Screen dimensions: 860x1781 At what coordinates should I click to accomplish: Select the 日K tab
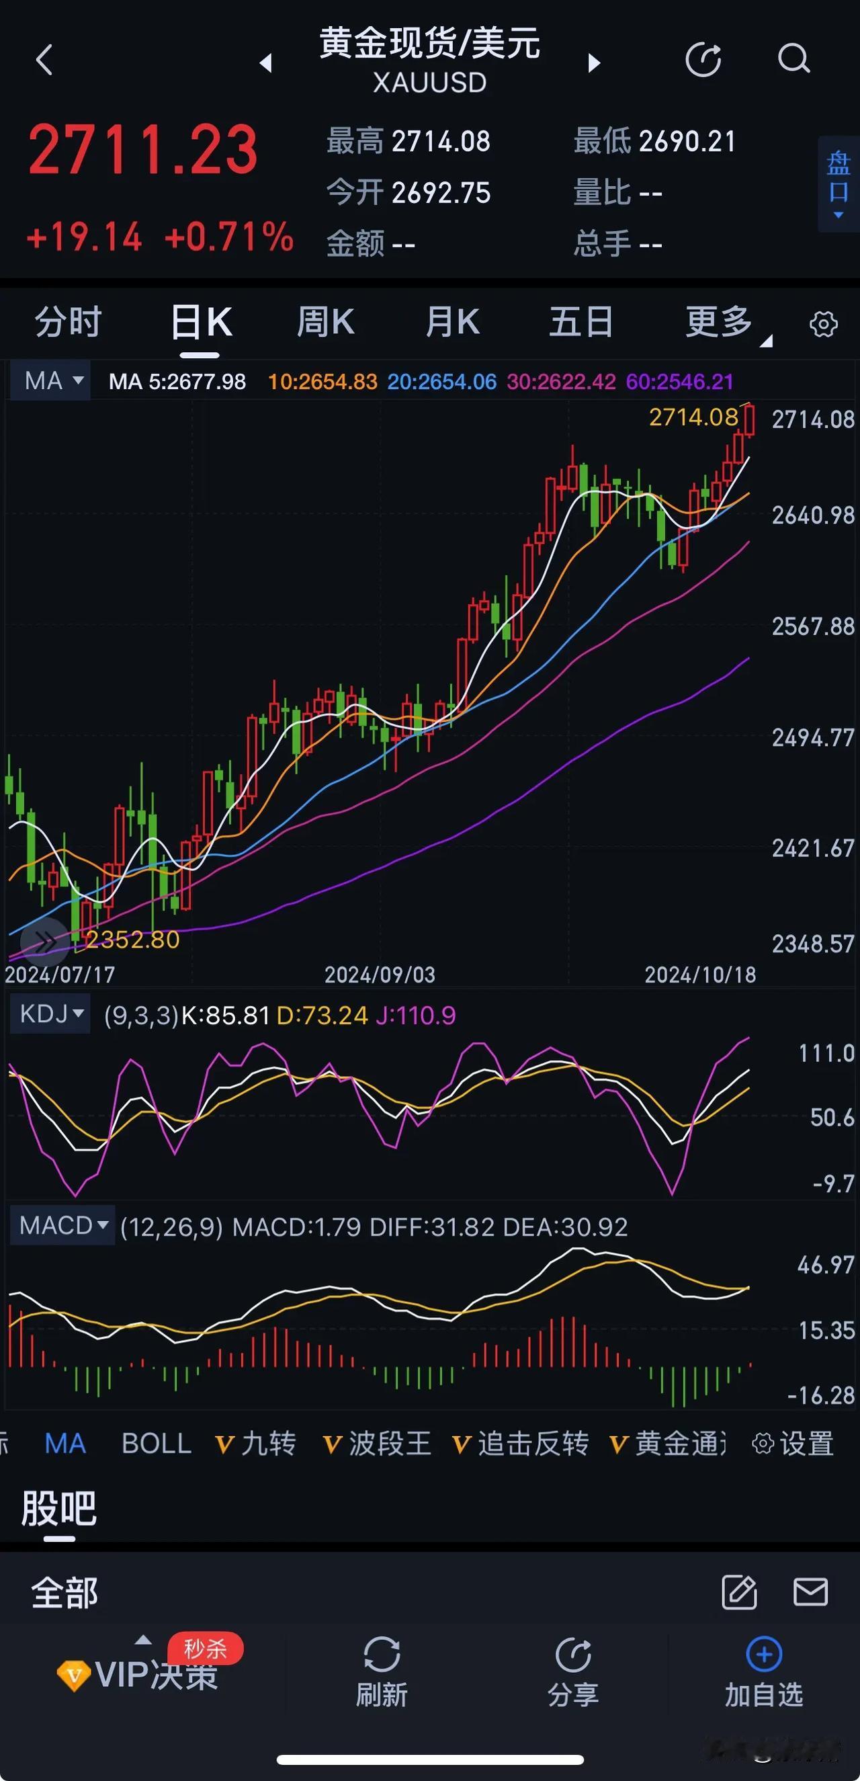coord(200,322)
